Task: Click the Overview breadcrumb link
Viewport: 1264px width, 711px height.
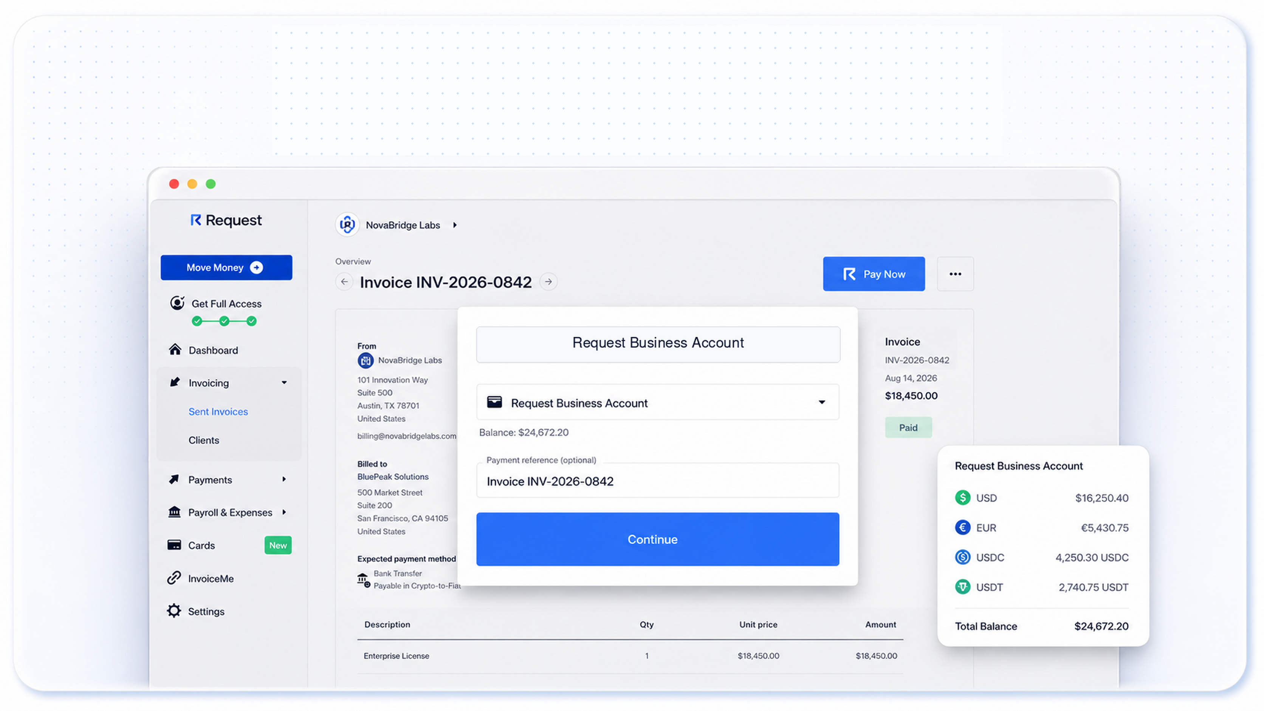Action: coord(353,262)
